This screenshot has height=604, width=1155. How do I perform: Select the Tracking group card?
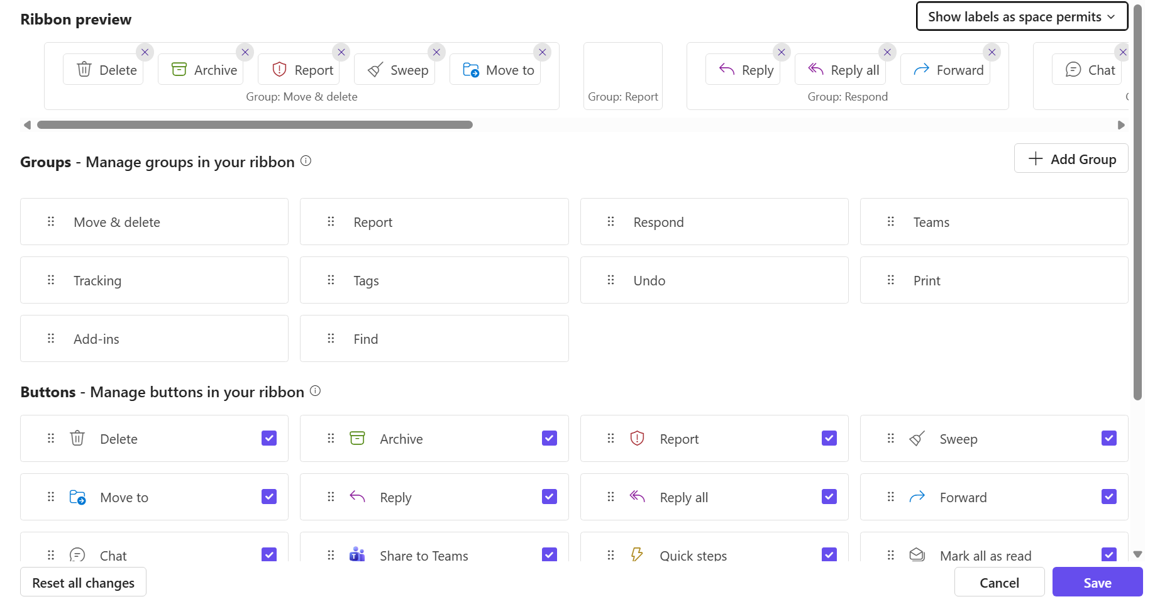pos(154,280)
